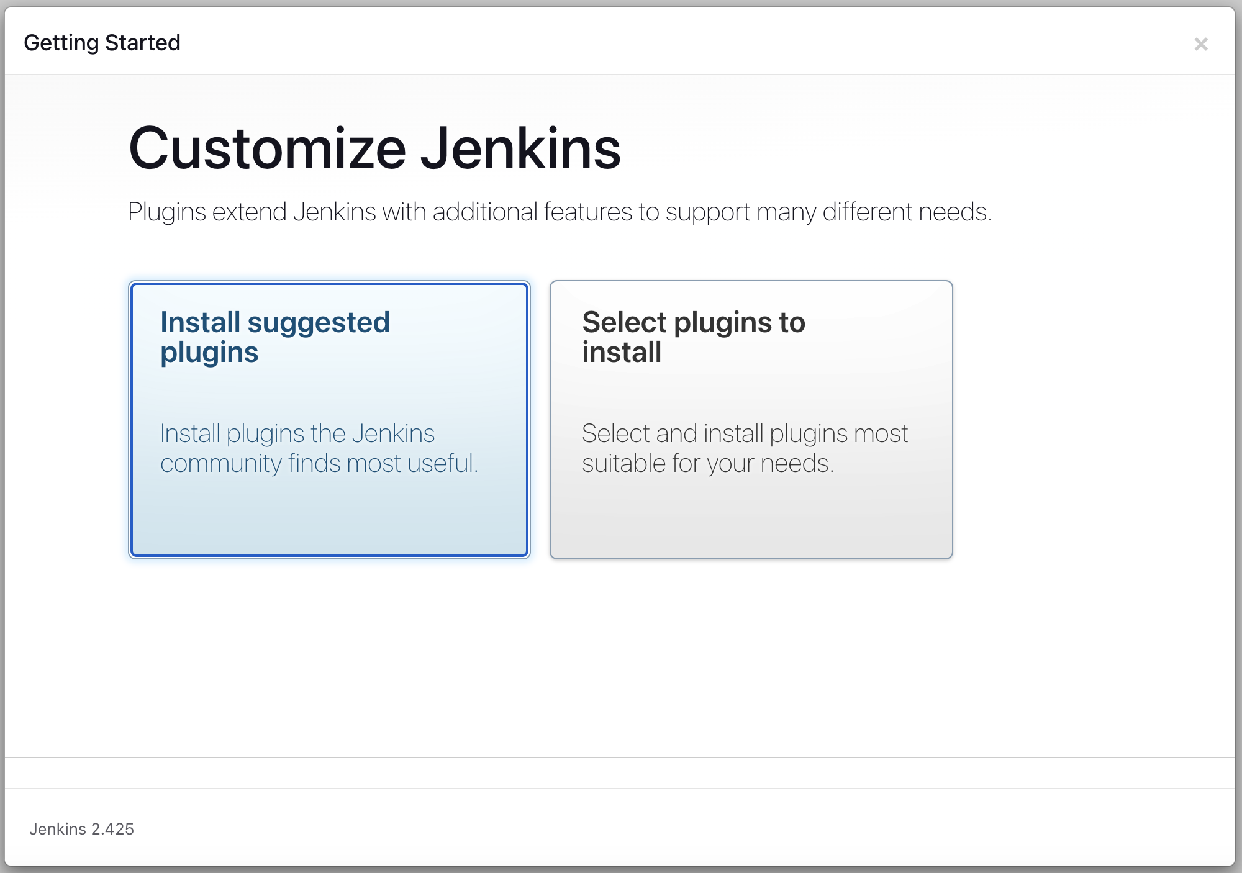This screenshot has height=873, width=1242.
Task: Click the suggested plugins card description text
Action: [319, 448]
